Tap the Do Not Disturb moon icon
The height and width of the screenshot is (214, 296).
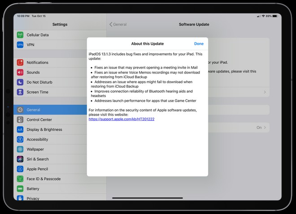pos(20,82)
